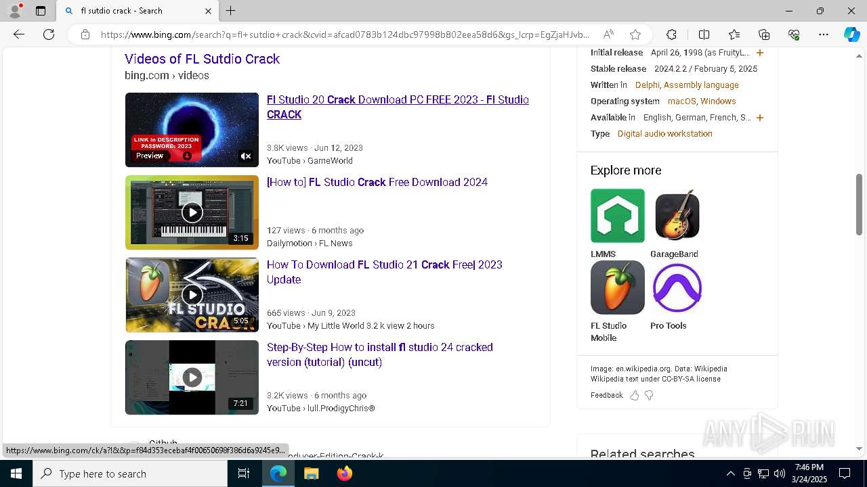867x487 pixels.
Task: Click the taskbar search box
Action: coord(130,473)
